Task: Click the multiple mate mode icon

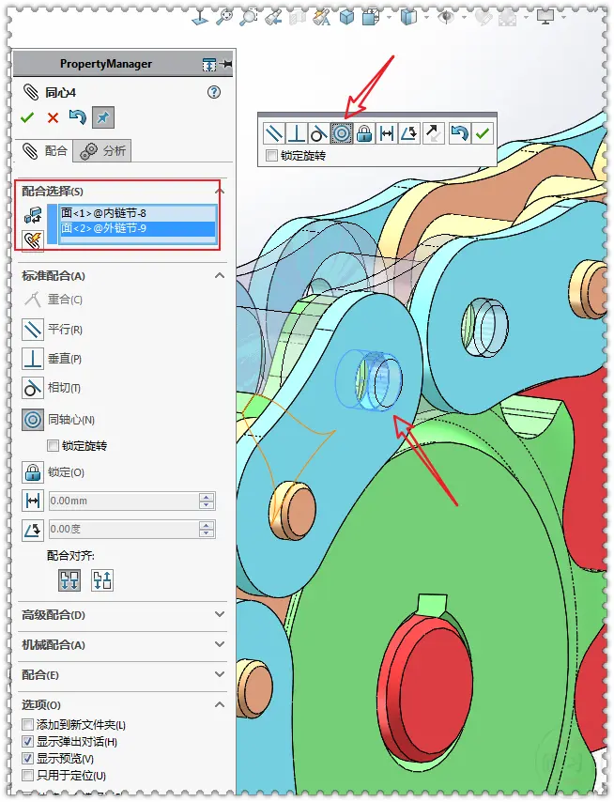Action: pos(33,239)
